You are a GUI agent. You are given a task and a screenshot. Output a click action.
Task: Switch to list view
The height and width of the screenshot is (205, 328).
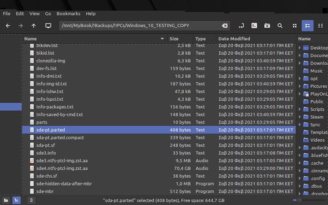tap(307, 26)
